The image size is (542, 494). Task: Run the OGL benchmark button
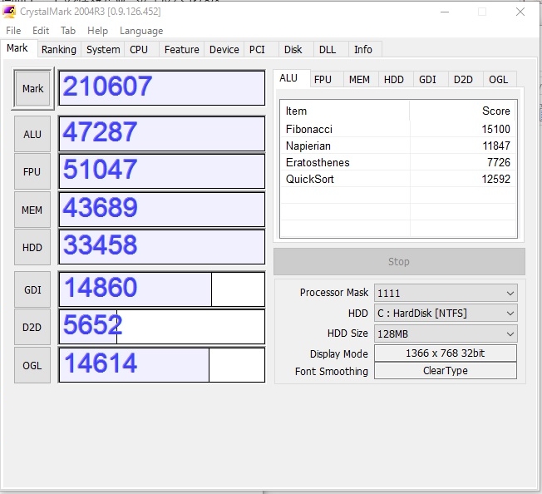click(32, 365)
